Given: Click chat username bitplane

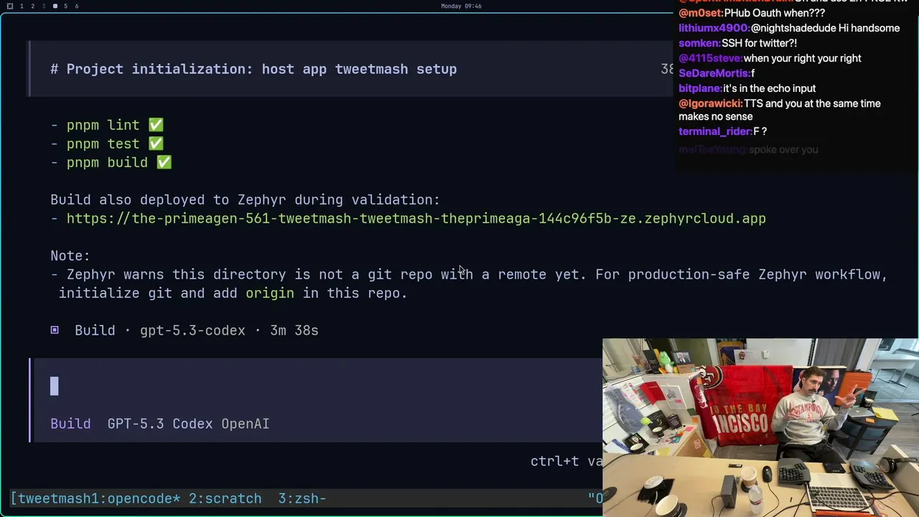Looking at the screenshot, I should pyautogui.click(x=701, y=88).
